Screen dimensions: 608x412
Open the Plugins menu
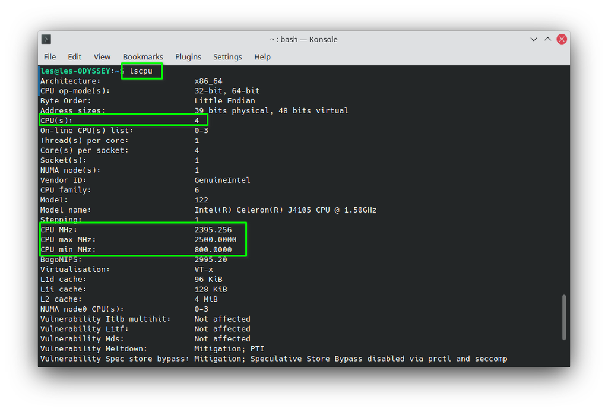tap(188, 57)
